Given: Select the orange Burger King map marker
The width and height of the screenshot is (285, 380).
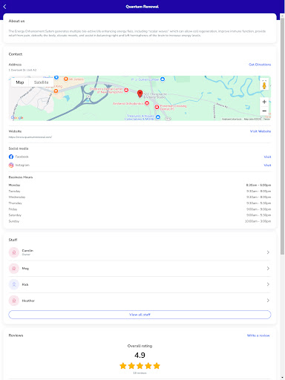Looking at the screenshot, I should click(x=56, y=91).
